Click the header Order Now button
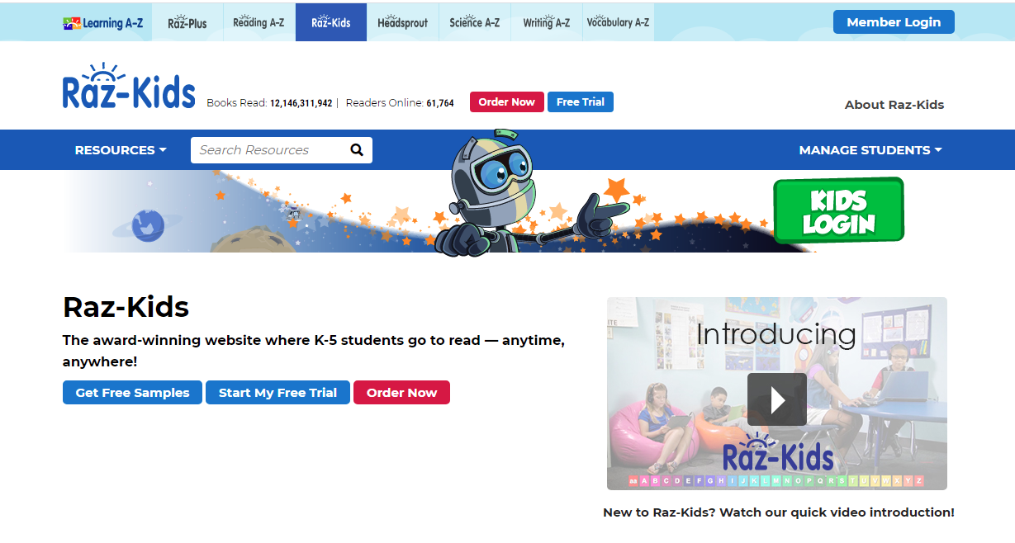The height and width of the screenshot is (543, 1015). pyautogui.click(x=507, y=102)
